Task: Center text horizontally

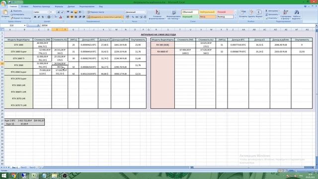Action: 72,17
